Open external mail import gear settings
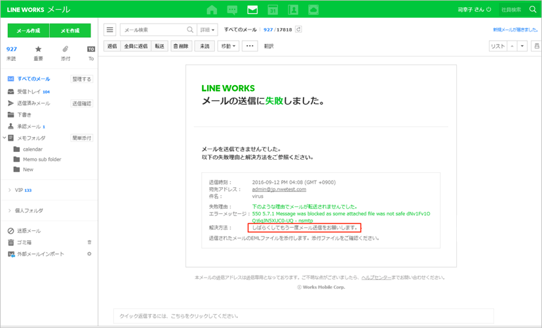542x328 pixels. [x=89, y=253]
